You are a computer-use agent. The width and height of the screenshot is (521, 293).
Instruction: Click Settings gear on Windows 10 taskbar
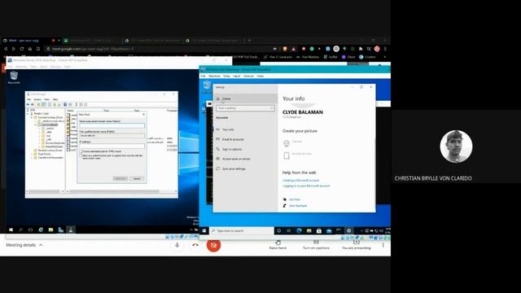[349, 230]
